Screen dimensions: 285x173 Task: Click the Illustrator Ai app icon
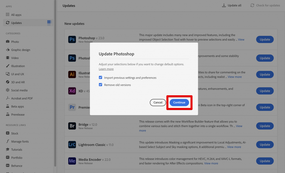(x=72, y=74)
